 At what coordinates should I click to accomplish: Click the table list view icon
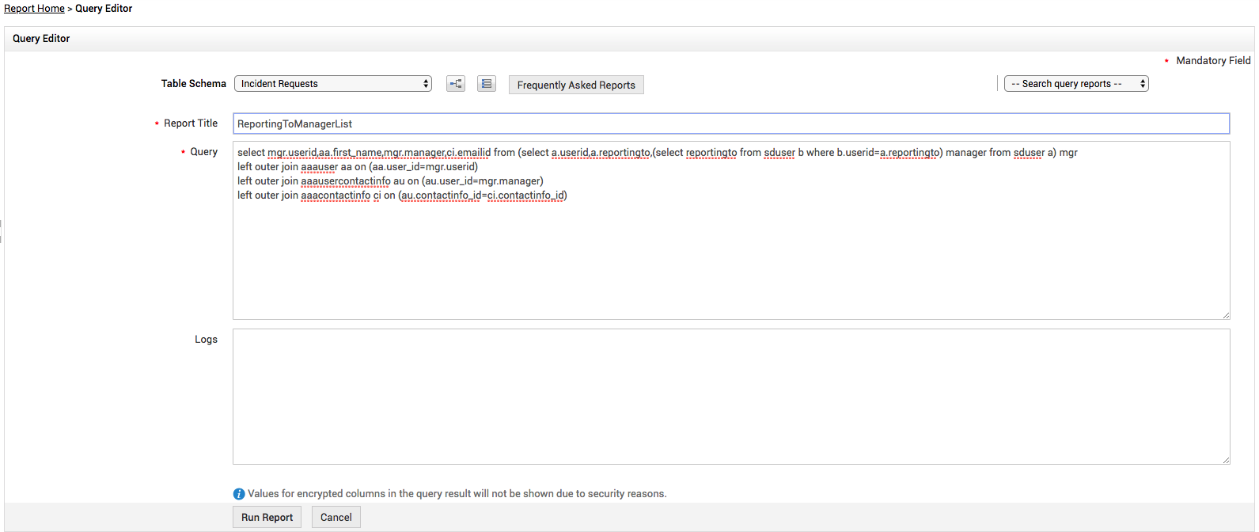487,84
